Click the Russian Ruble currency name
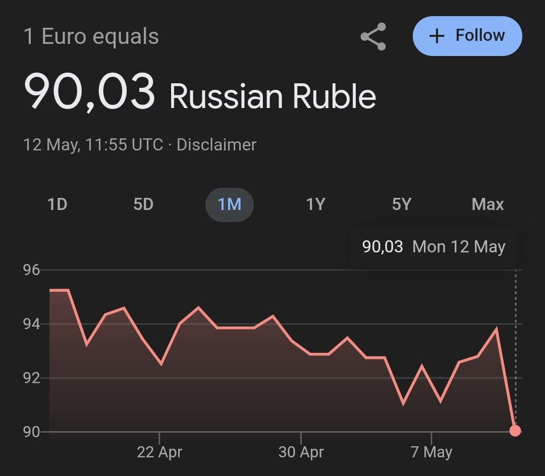The width and height of the screenshot is (545, 476). coord(272,96)
